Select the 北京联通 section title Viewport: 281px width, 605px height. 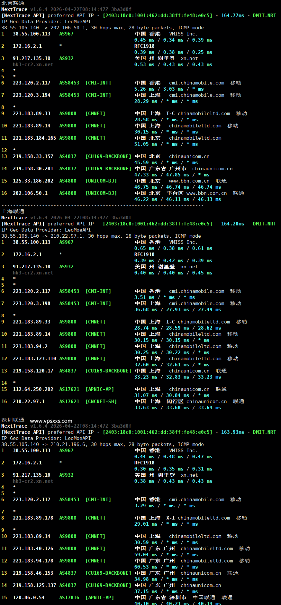[x=13, y=3]
